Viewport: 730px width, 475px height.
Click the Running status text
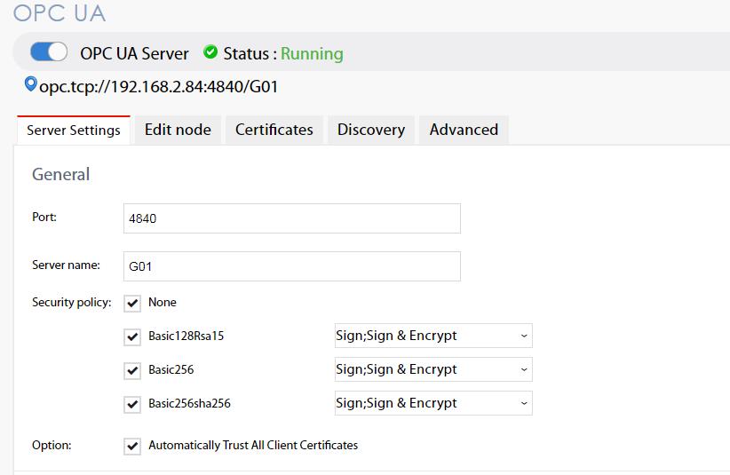pyautogui.click(x=312, y=54)
